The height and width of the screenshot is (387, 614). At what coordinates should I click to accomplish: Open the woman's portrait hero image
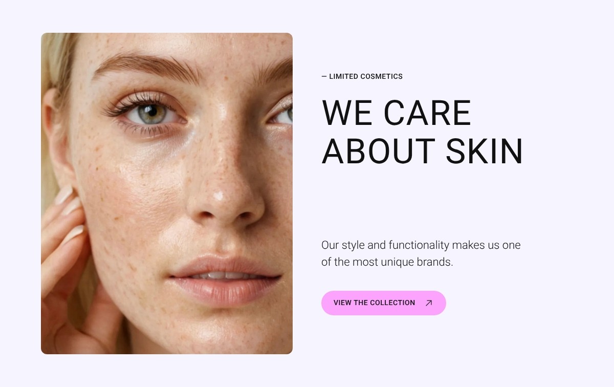coord(167,193)
